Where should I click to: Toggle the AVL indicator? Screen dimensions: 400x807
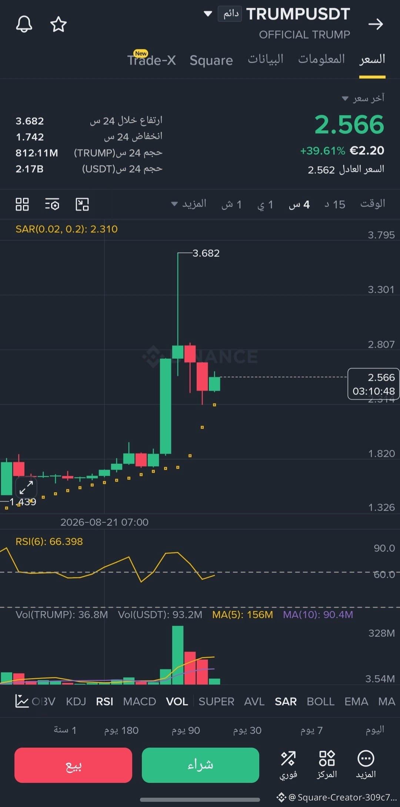click(254, 701)
